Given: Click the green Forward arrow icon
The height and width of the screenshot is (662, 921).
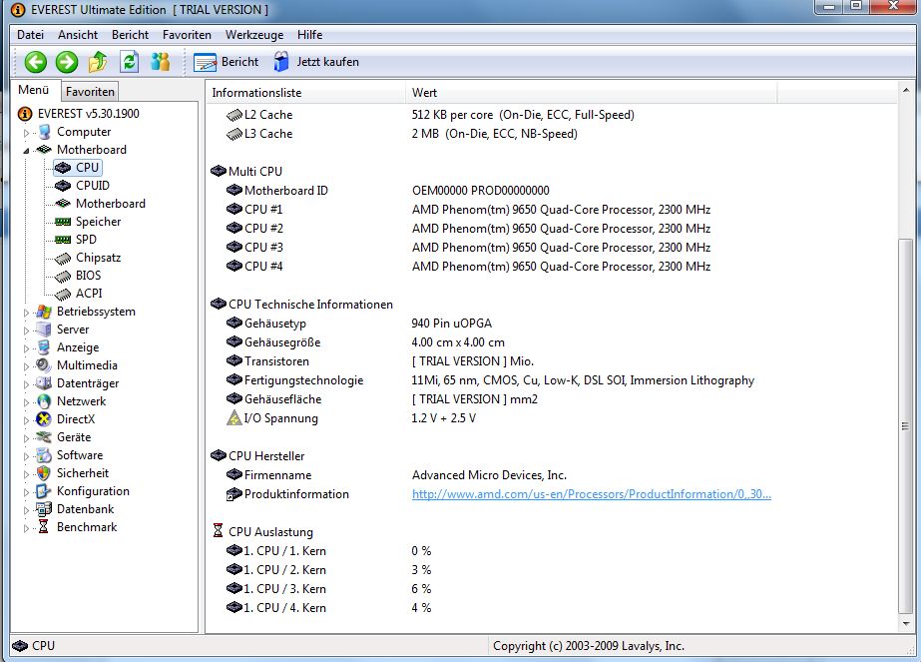Looking at the screenshot, I should coord(67,62).
